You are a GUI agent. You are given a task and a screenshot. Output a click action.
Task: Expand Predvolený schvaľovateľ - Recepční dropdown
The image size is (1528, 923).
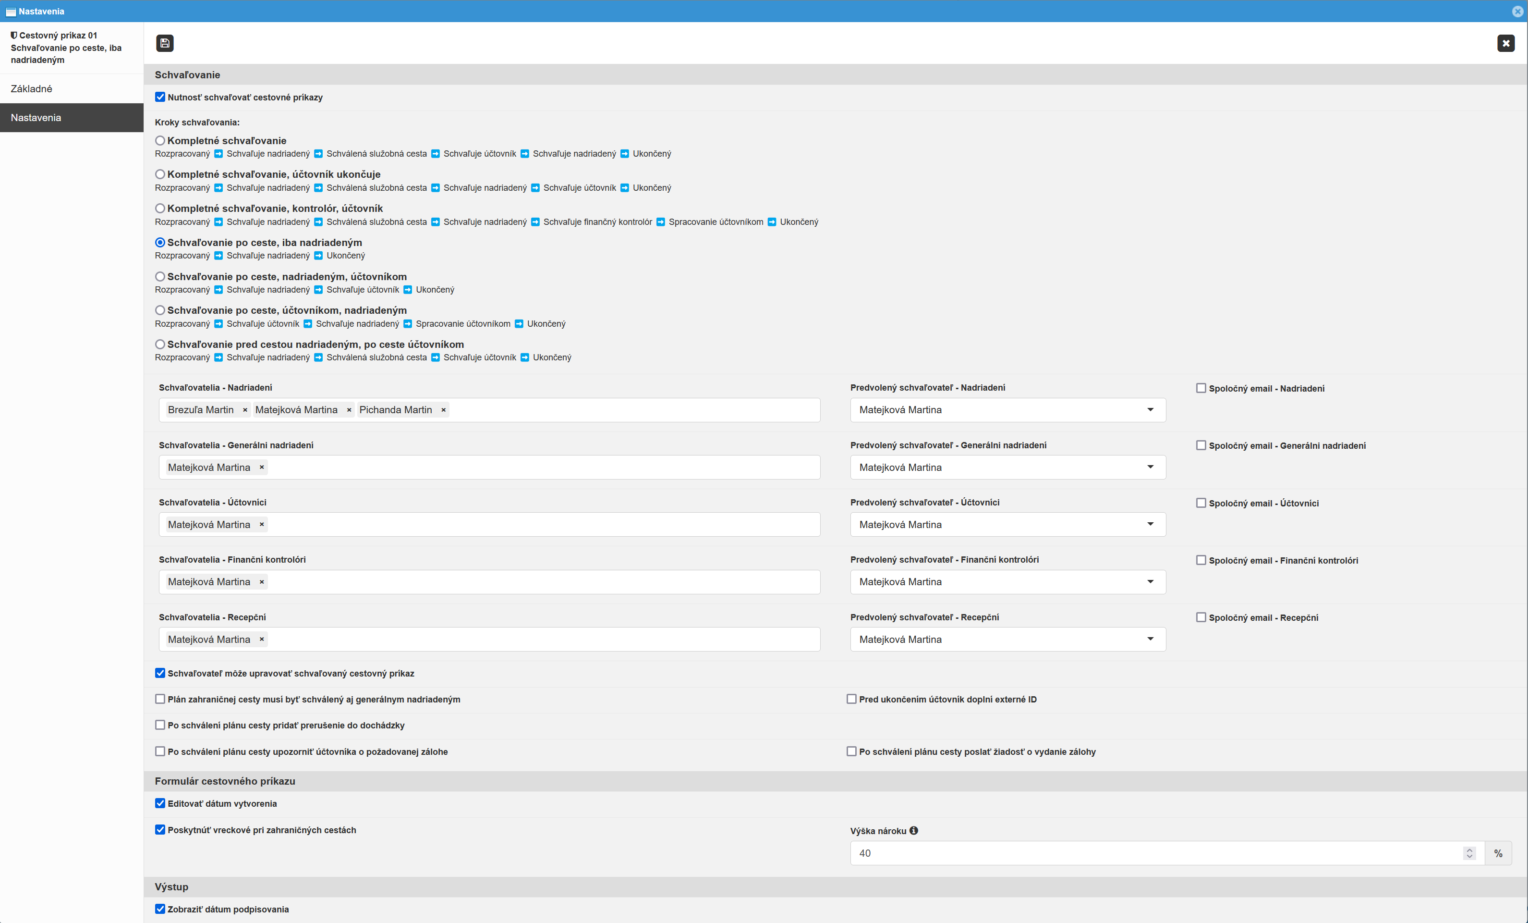[1007, 640]
